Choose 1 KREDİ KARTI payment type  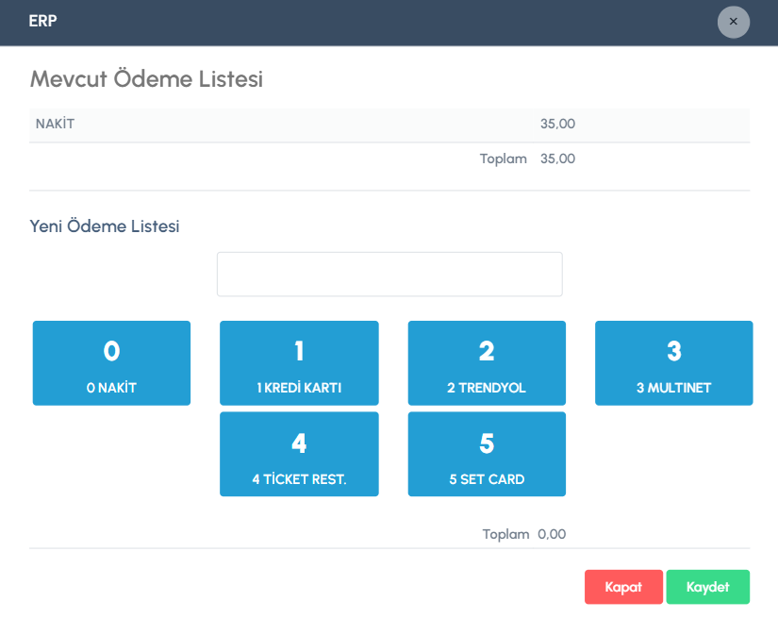click(299, 363)
